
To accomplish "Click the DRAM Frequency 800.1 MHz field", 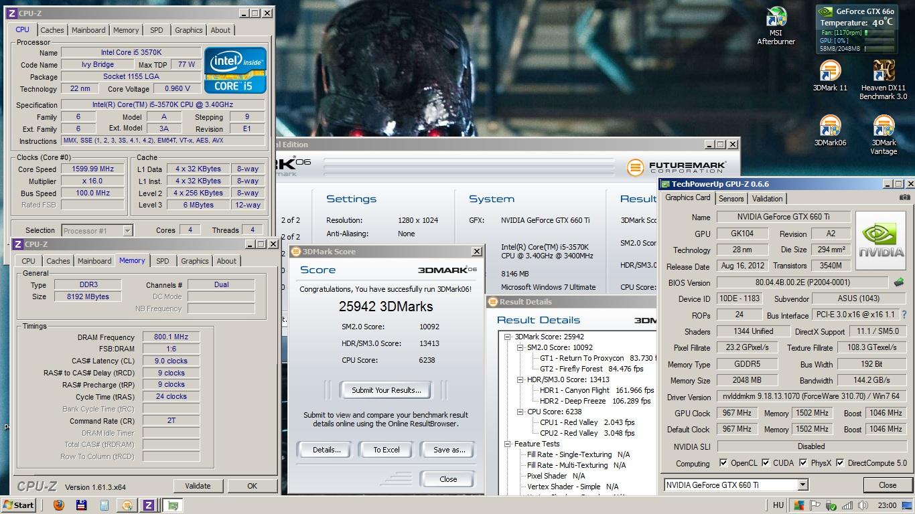I will click(x=171, y=337).
